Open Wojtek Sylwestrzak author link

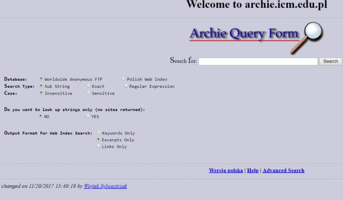tap(105, 186)
